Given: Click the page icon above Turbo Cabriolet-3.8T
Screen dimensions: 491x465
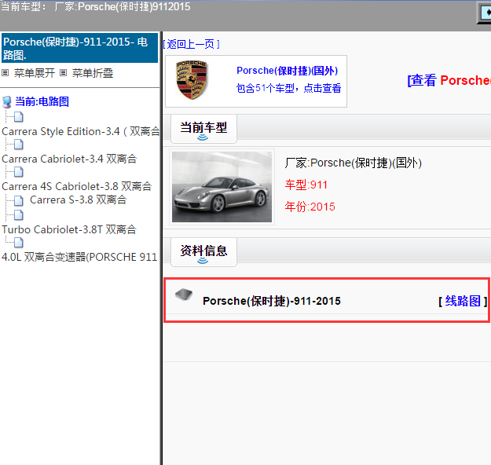Looking at the screenshot, I should click(19, 214).
